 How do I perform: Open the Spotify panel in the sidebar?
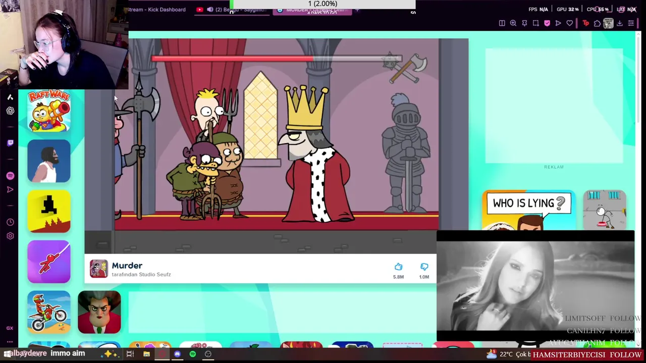10,175
